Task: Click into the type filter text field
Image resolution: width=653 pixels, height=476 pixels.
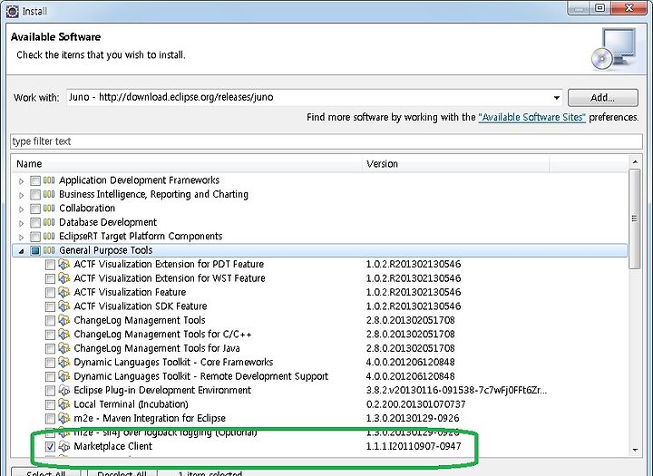Action: (x=326, y=141)
